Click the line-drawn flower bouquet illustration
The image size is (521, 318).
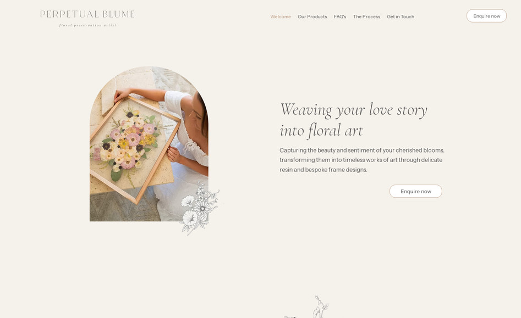200,209
